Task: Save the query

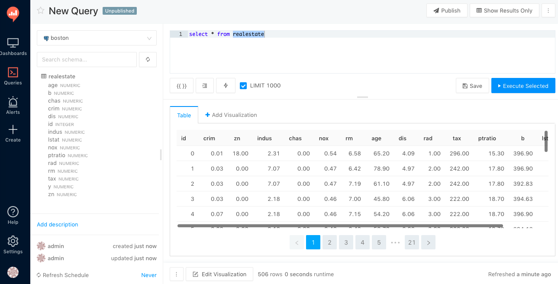Action: (x=472, y=86)
